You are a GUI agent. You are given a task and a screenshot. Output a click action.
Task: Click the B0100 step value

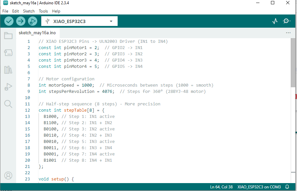coord(50,129)
